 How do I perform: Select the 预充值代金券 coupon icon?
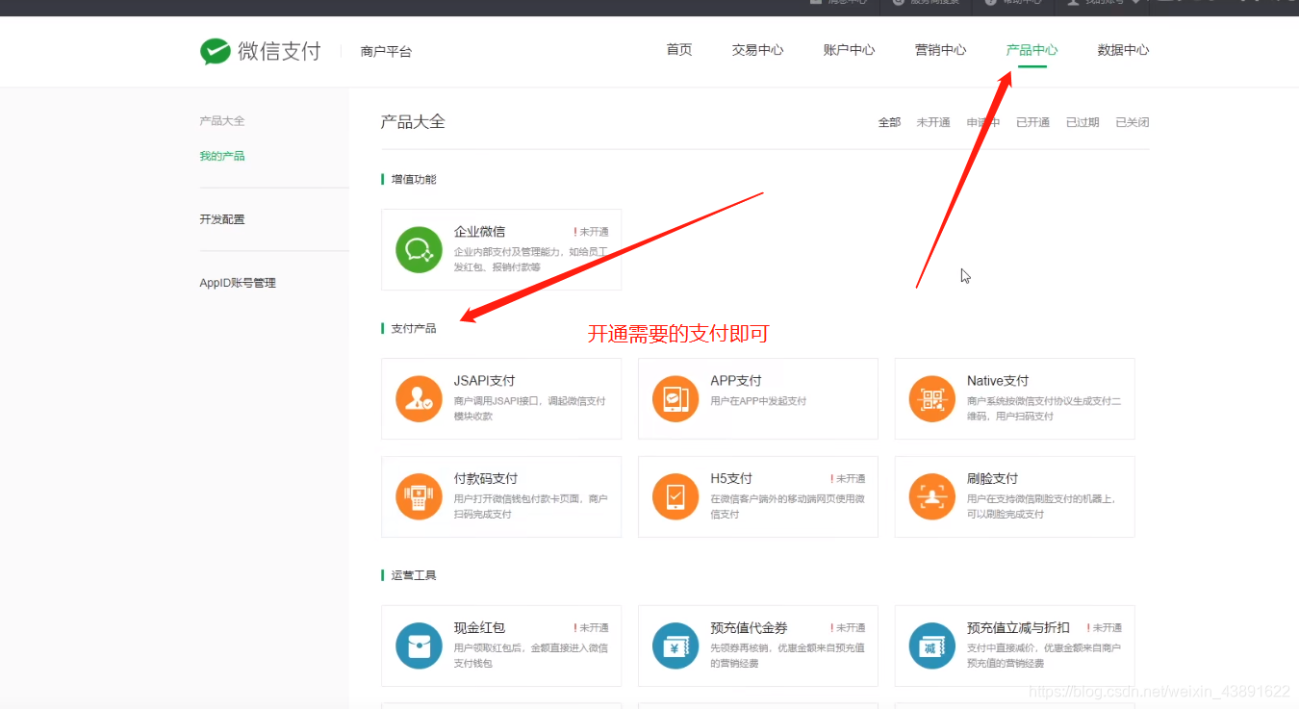[x=675, y=646]
